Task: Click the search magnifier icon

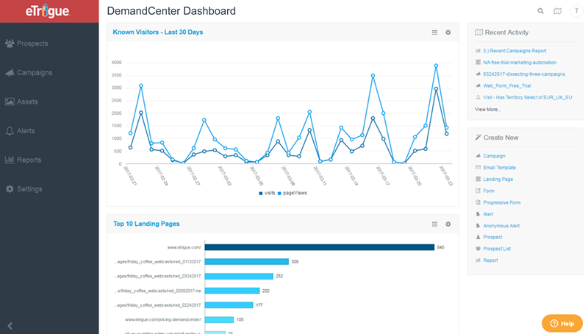Action: 540,11
